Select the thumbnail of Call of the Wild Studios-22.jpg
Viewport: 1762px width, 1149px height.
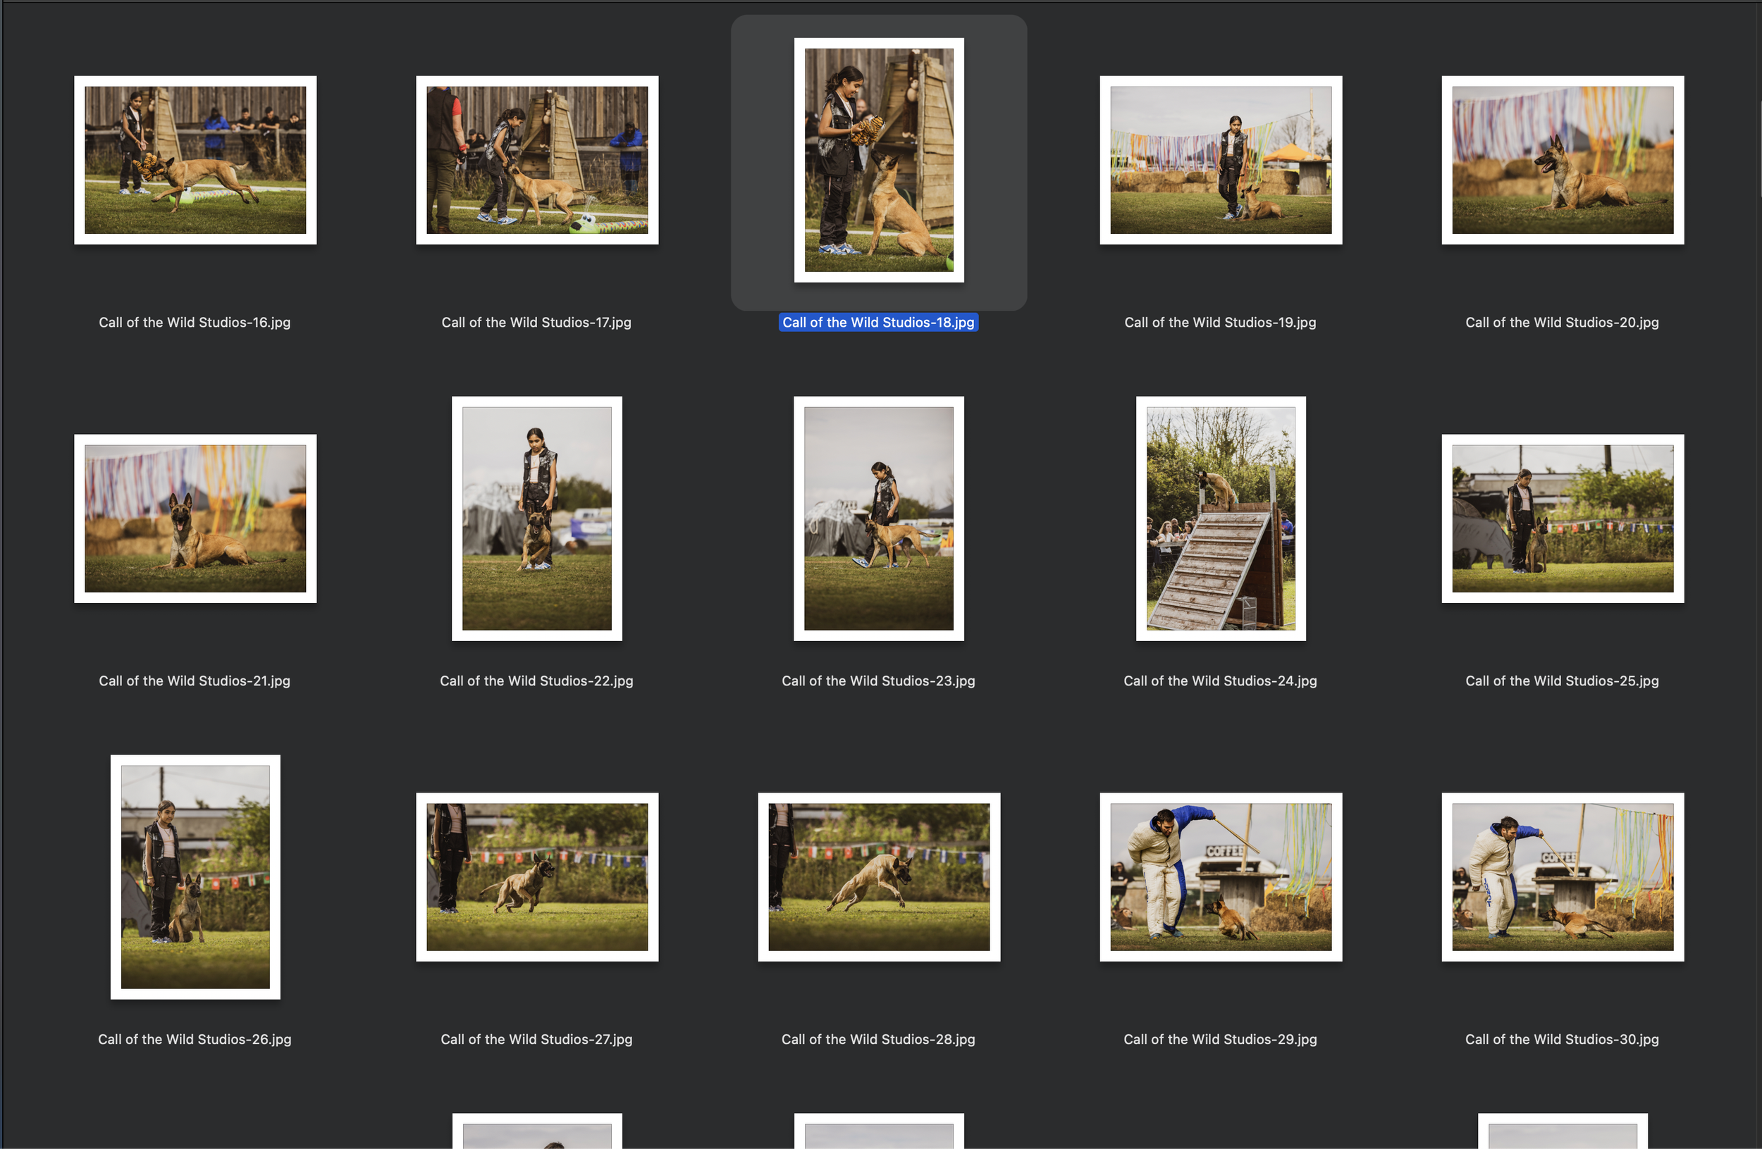[537, 518]
